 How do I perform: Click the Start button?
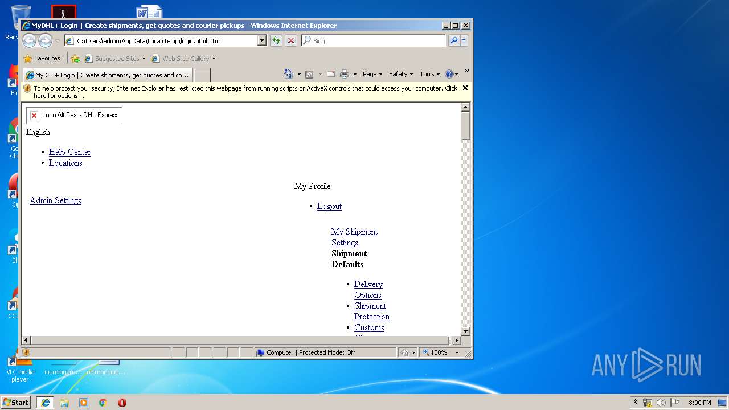coord(16,403)
